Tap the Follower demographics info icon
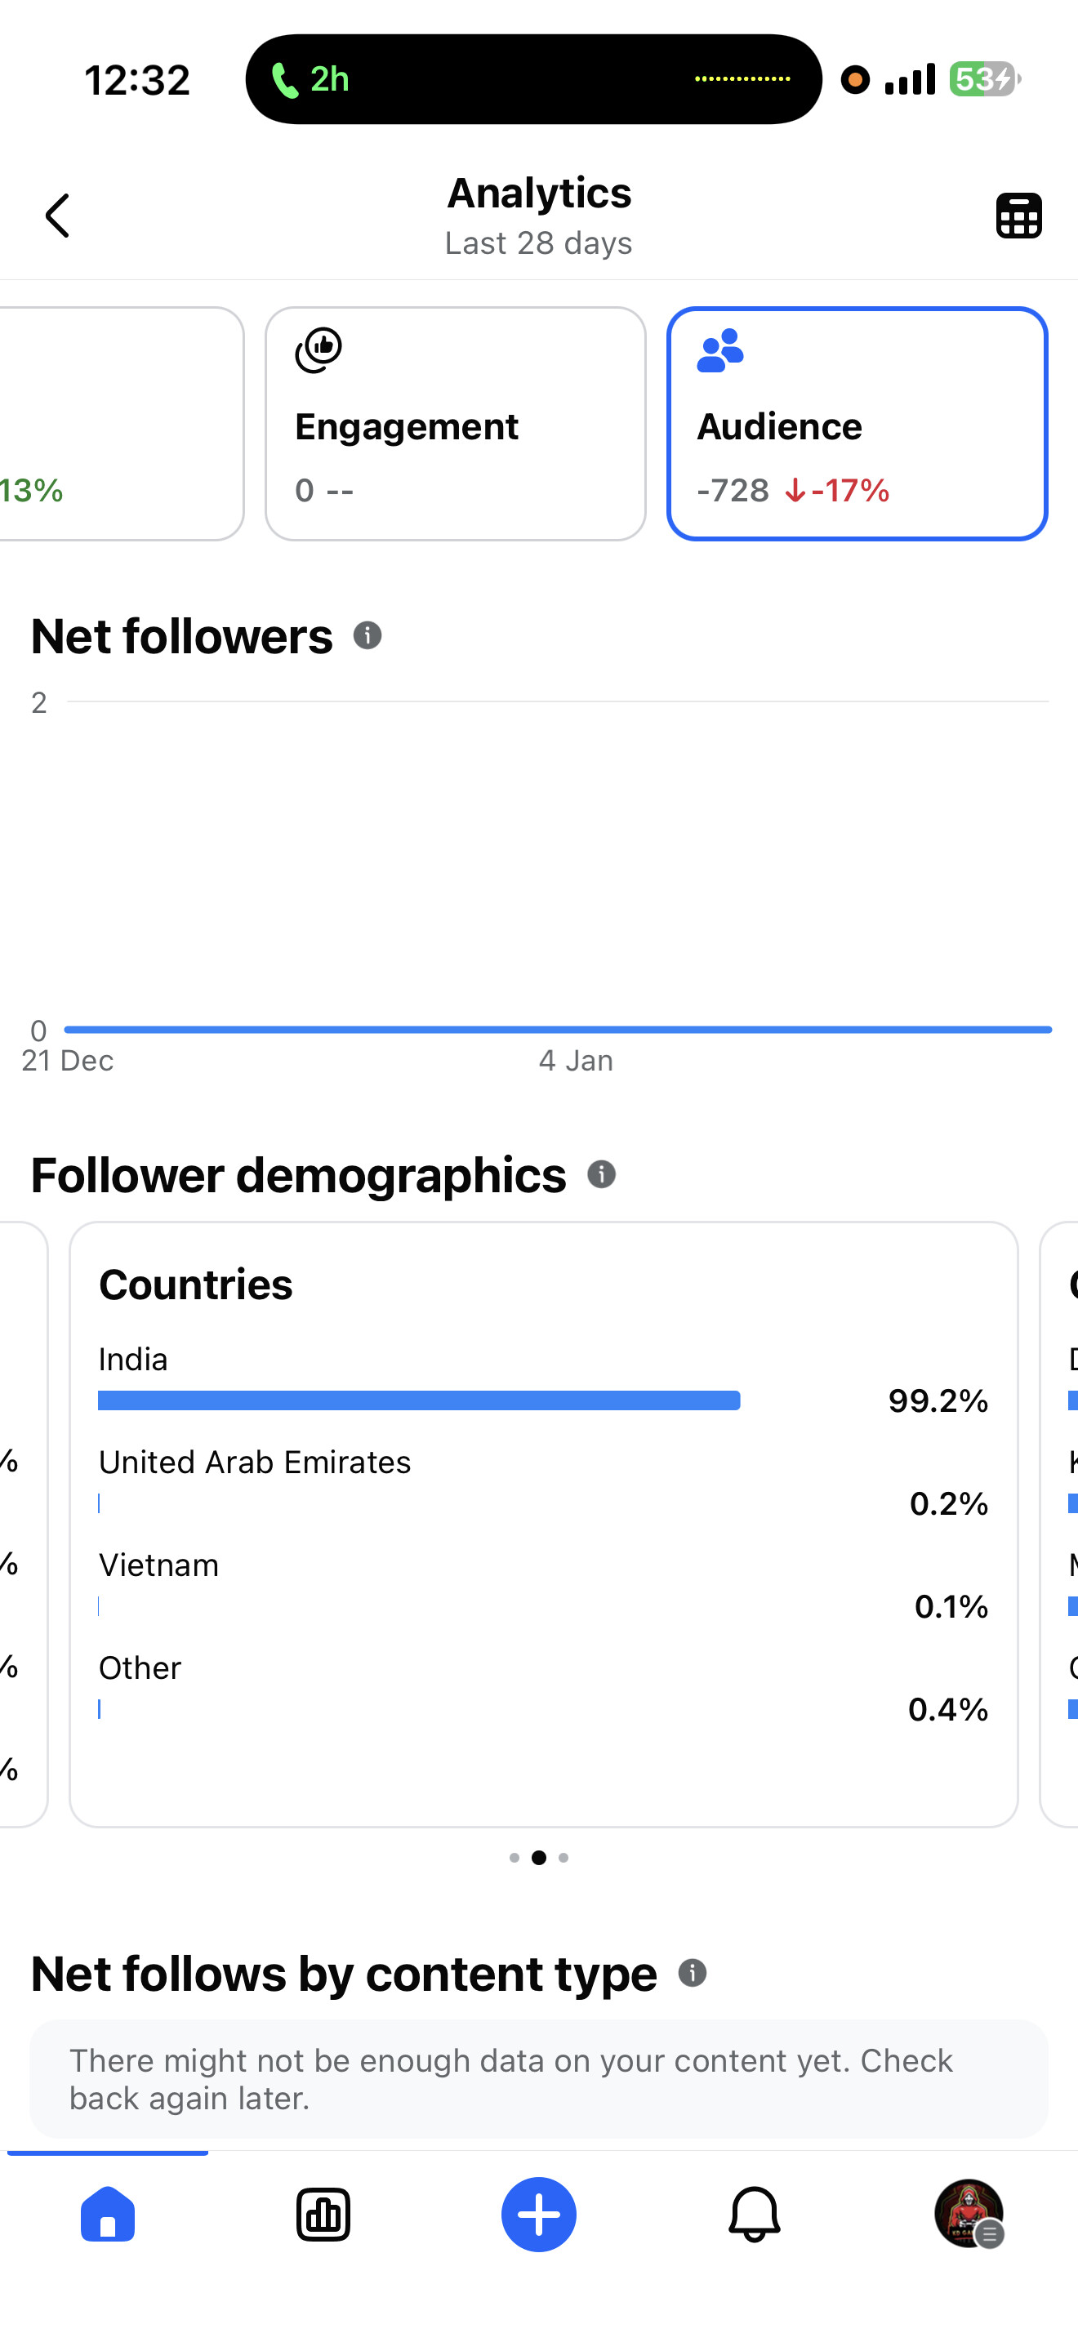The width and height of the screenshot is (1078, 2342). pyautogui.click(x=601, y=1174)
